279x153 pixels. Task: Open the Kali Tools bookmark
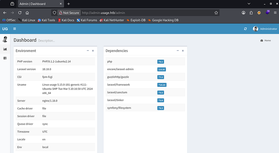click(46, 20)
